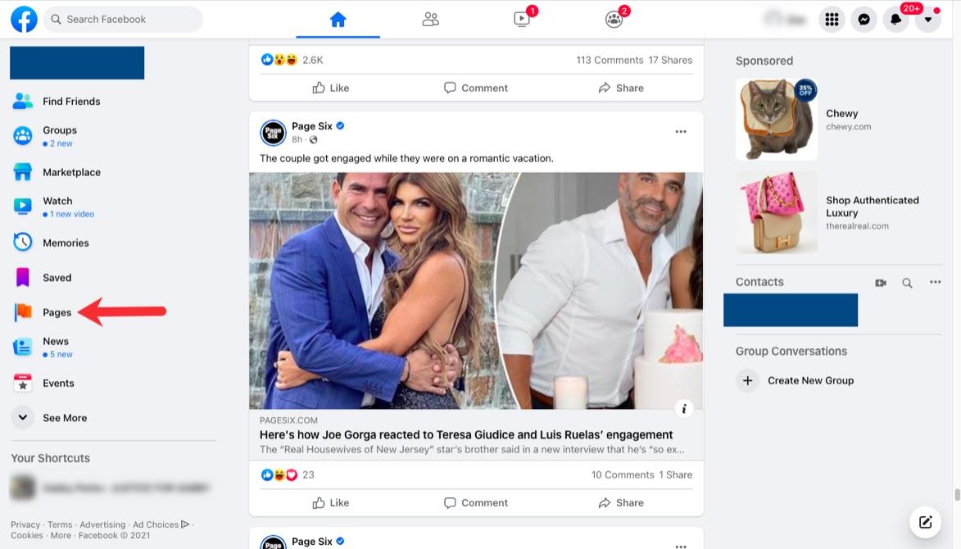Open the Chewy sponsored ad thumbnail

[777, 120]
